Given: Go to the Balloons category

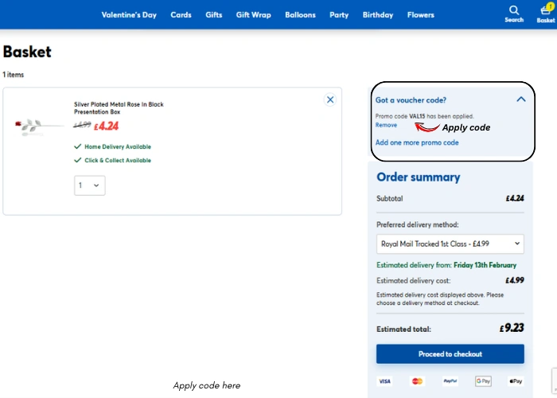Looking at the screenshot, I should coord(300,15).
